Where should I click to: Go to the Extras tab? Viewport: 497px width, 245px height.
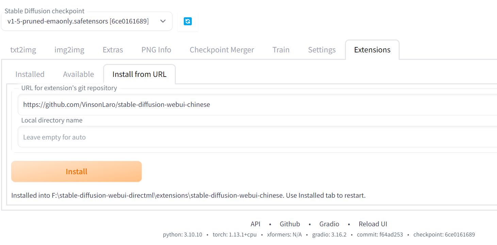tap(113, 50)
